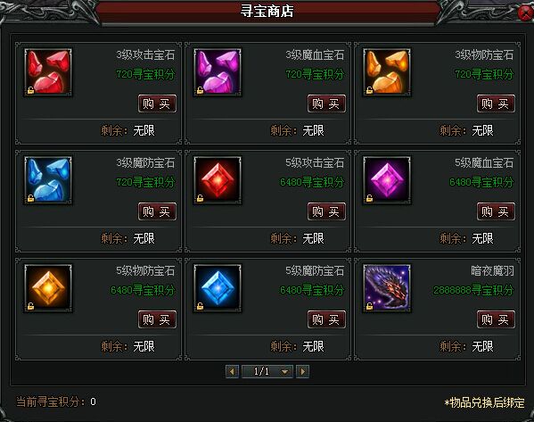
Task: Buy the 5级攻击宝石 with 购买 button
Action: (326, 211)
